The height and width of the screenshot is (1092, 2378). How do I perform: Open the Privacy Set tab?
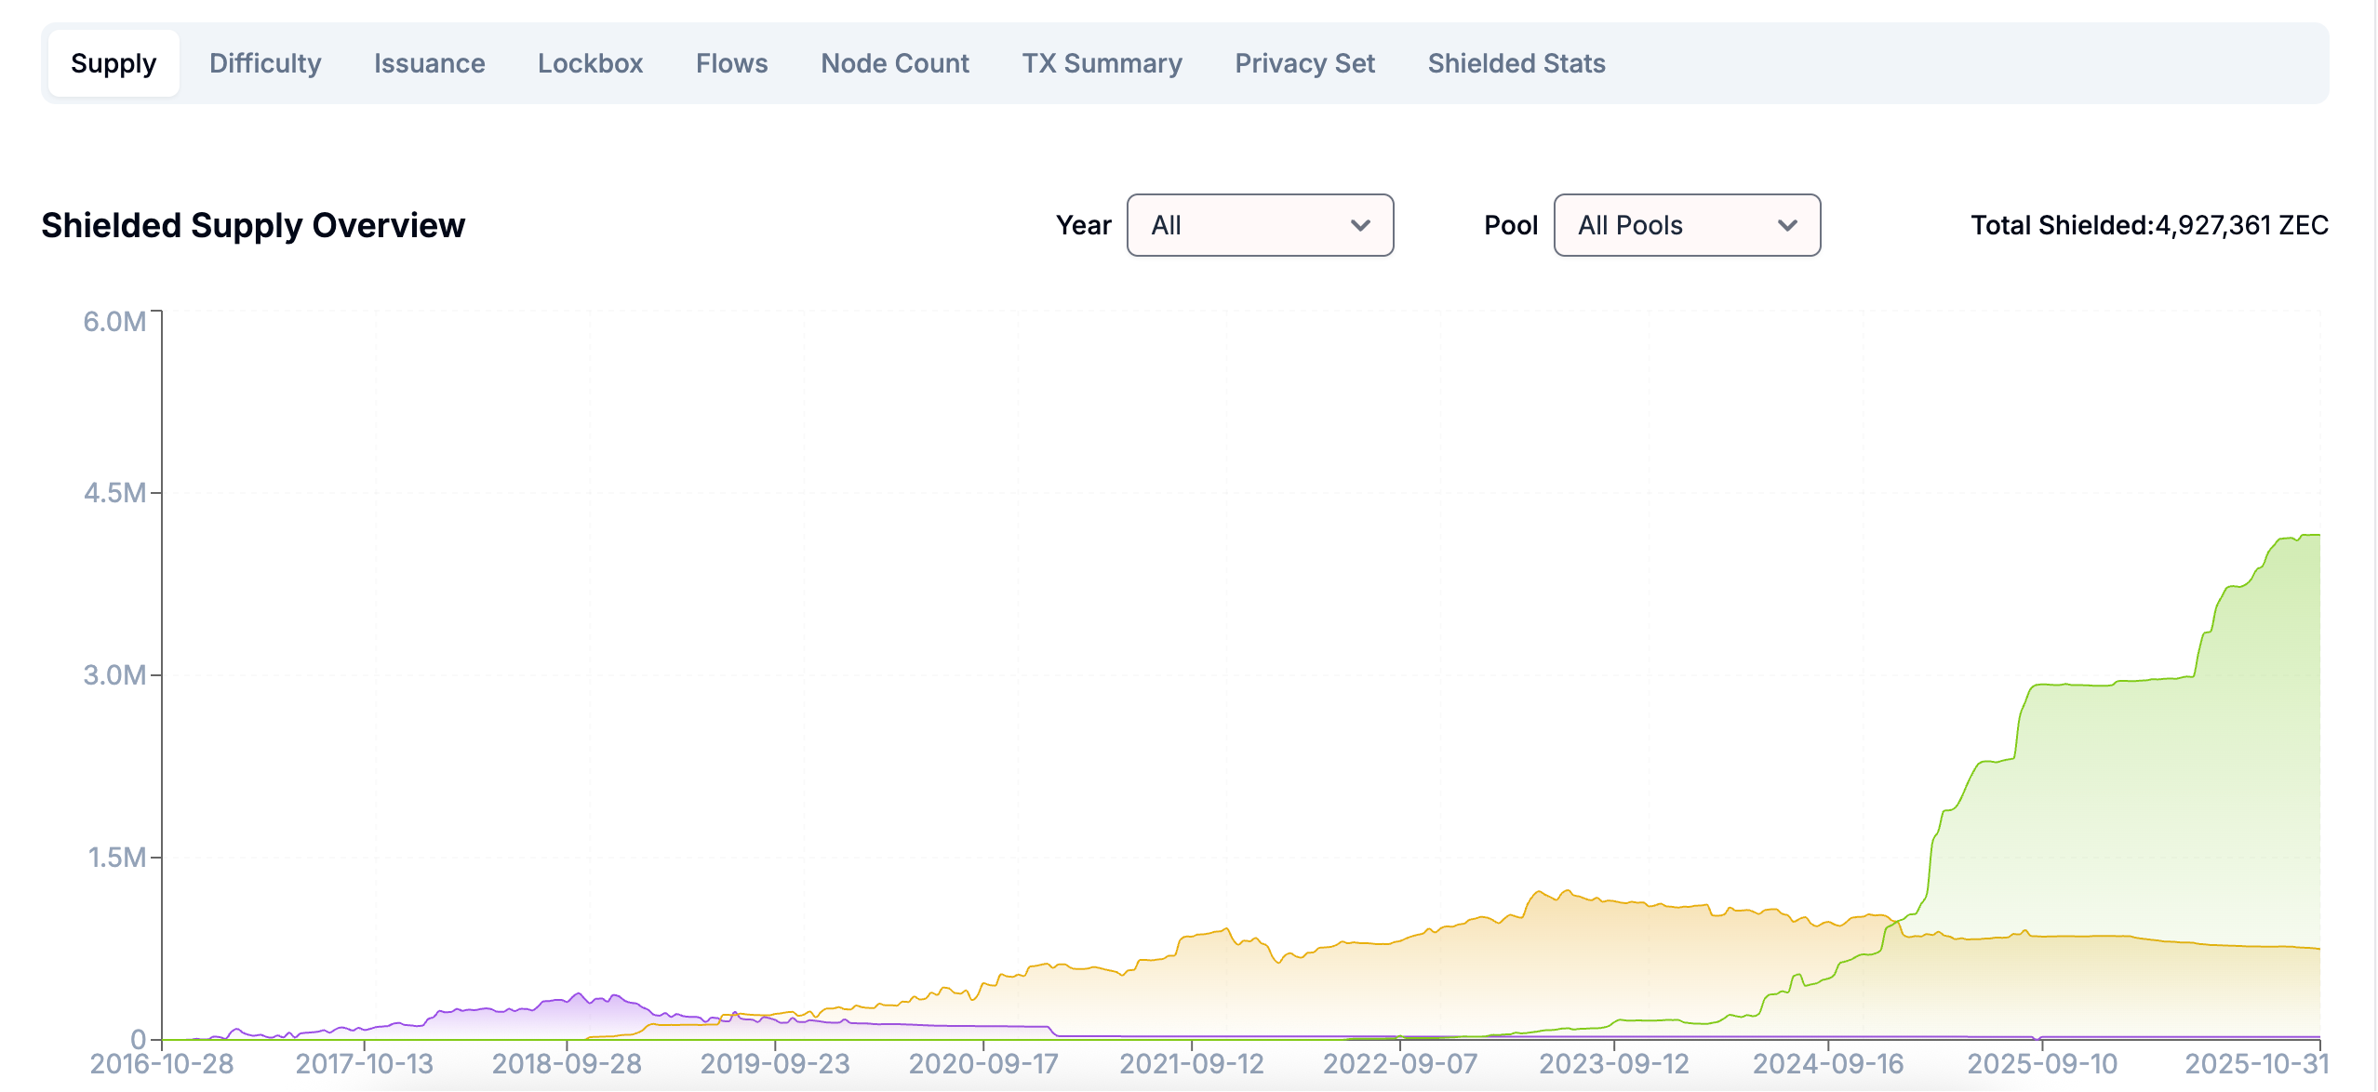(x=1304, y=63)
